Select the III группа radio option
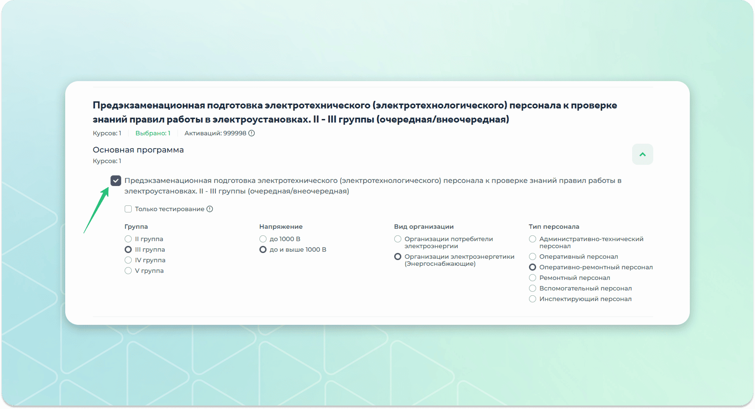755x409 pixels. tap(128, 249)
